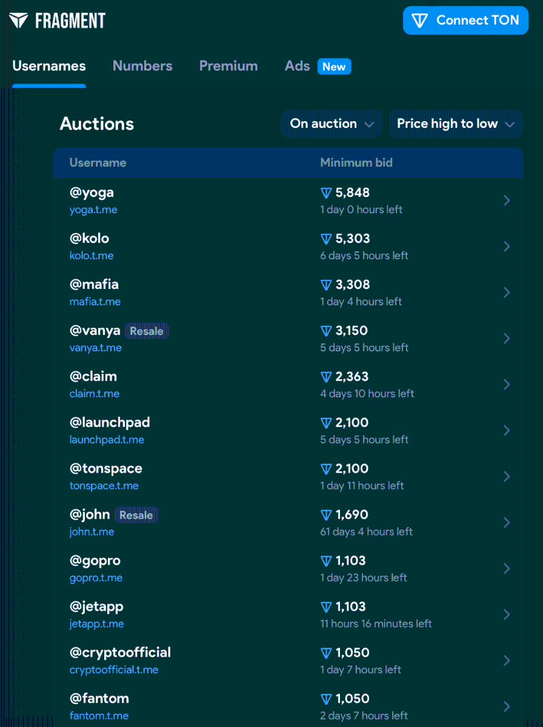Click the arrow on @gopro row
This screenshot has width=543, height=727.
507,569
